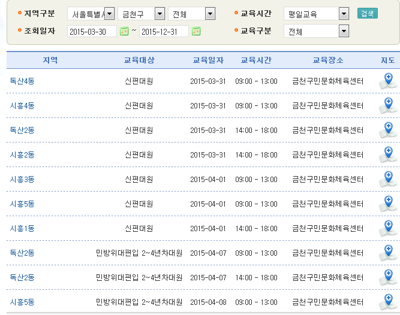The width and height of the screenshot is (400, 315).
Task: Expand the 교육구분 전체 dropdown
Action: pyautogui.click(x=344, y=31)
